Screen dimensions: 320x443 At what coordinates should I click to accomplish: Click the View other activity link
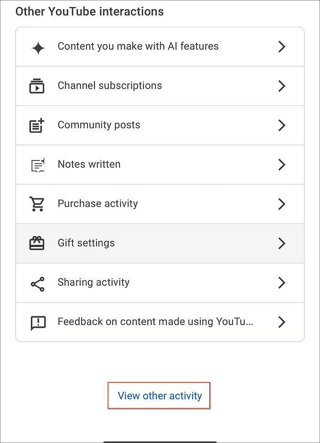pyautogui.click(x=159, y=396)
